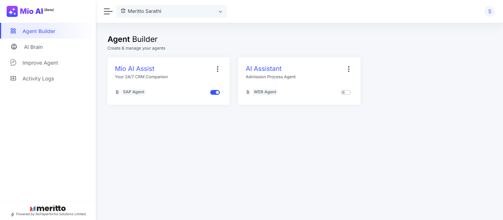Click the AI Brain sidebar icon
503x220 pixels.
point(14,47)
